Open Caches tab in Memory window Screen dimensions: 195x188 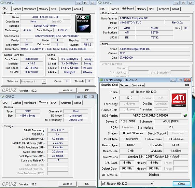coord(17,103)
